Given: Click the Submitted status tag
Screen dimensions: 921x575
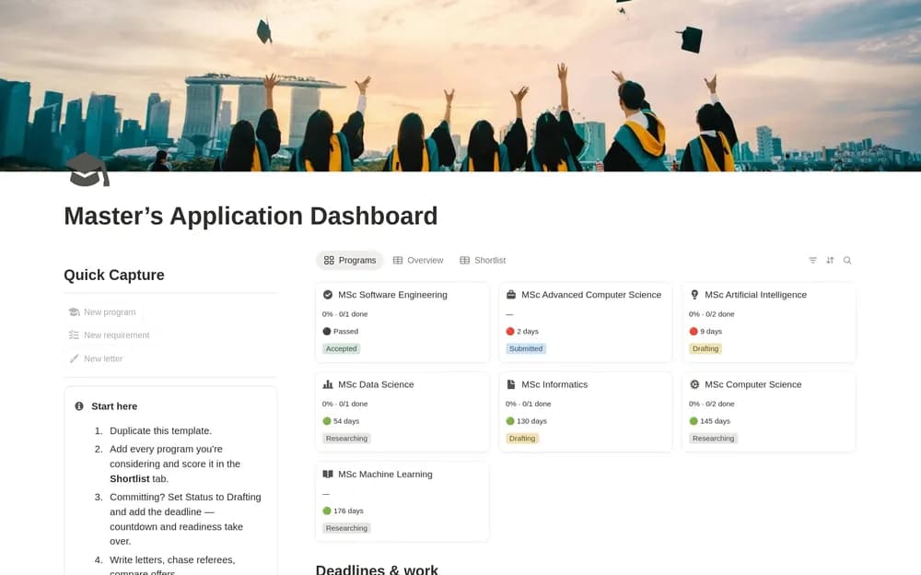Looking at the screenshot, I should 526,348.
